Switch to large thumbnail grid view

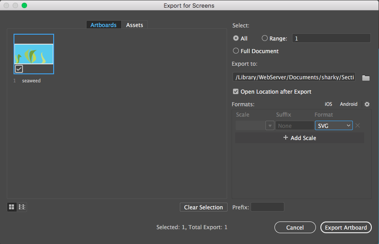(12, 207)
